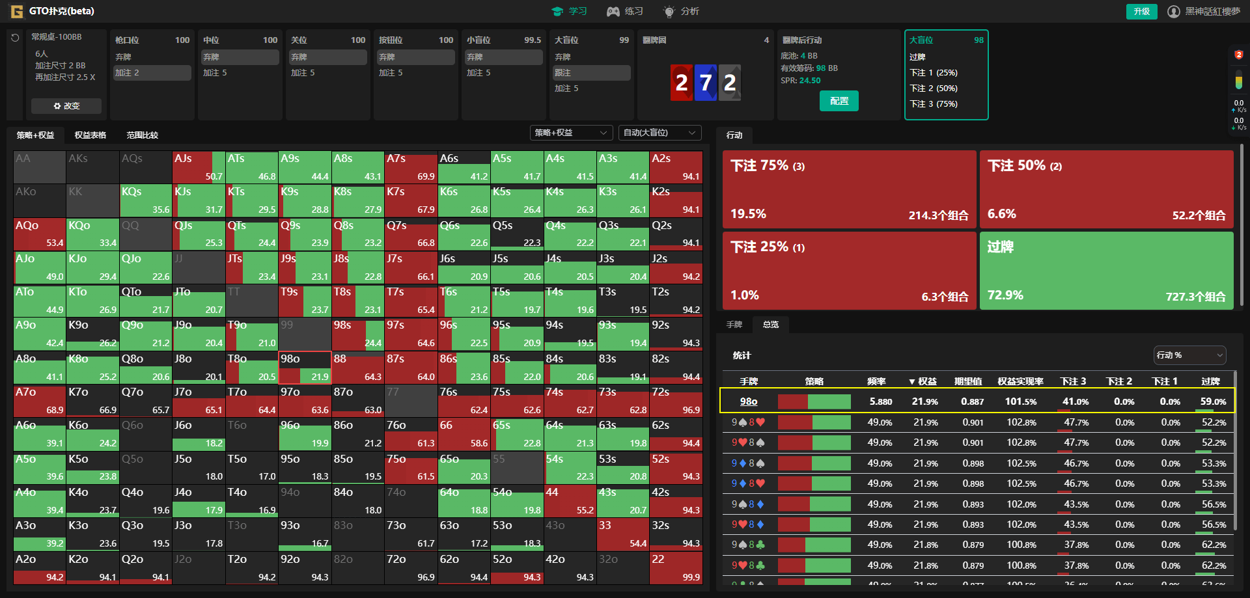Expand the 行动 % statistics dropdown
Viewport: 1250px width, 598px height.
1189,355
